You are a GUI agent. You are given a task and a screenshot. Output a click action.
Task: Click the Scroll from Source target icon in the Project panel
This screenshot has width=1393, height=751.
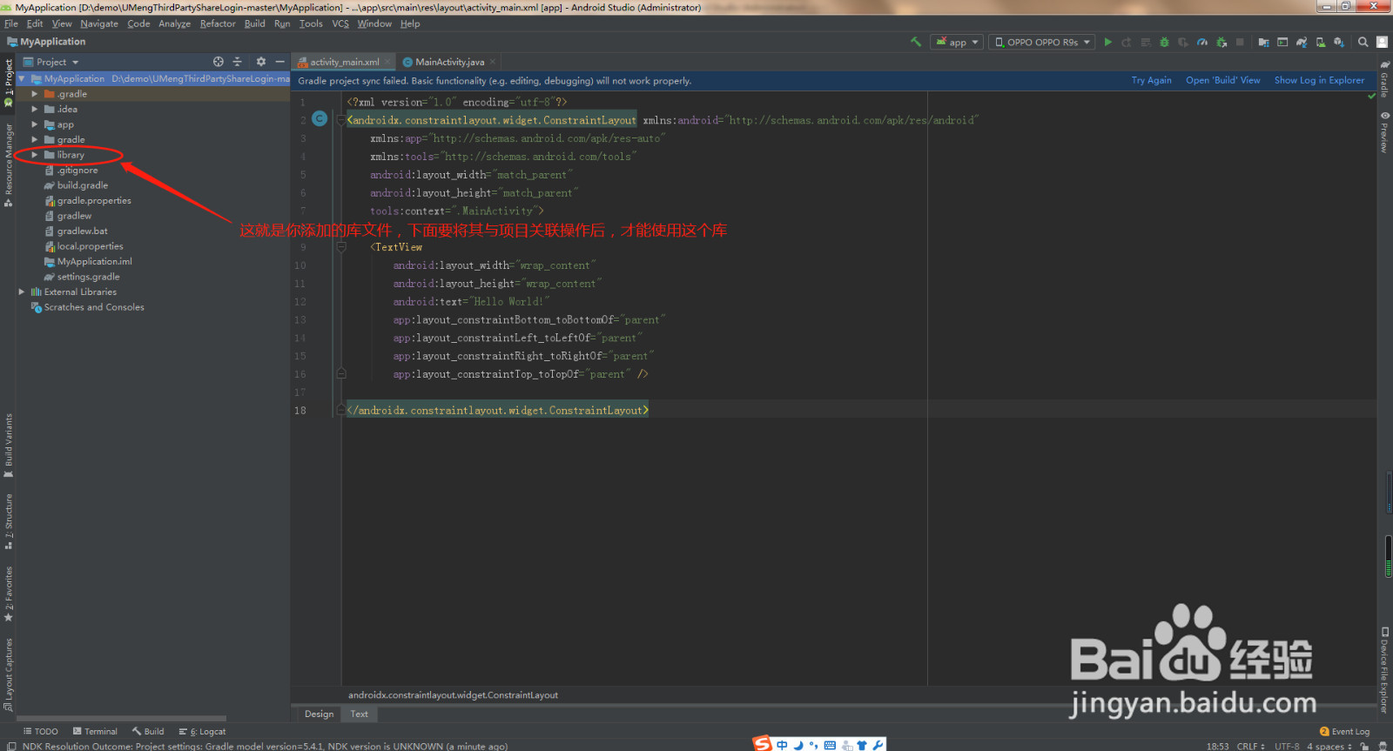(x=219, y=62)
